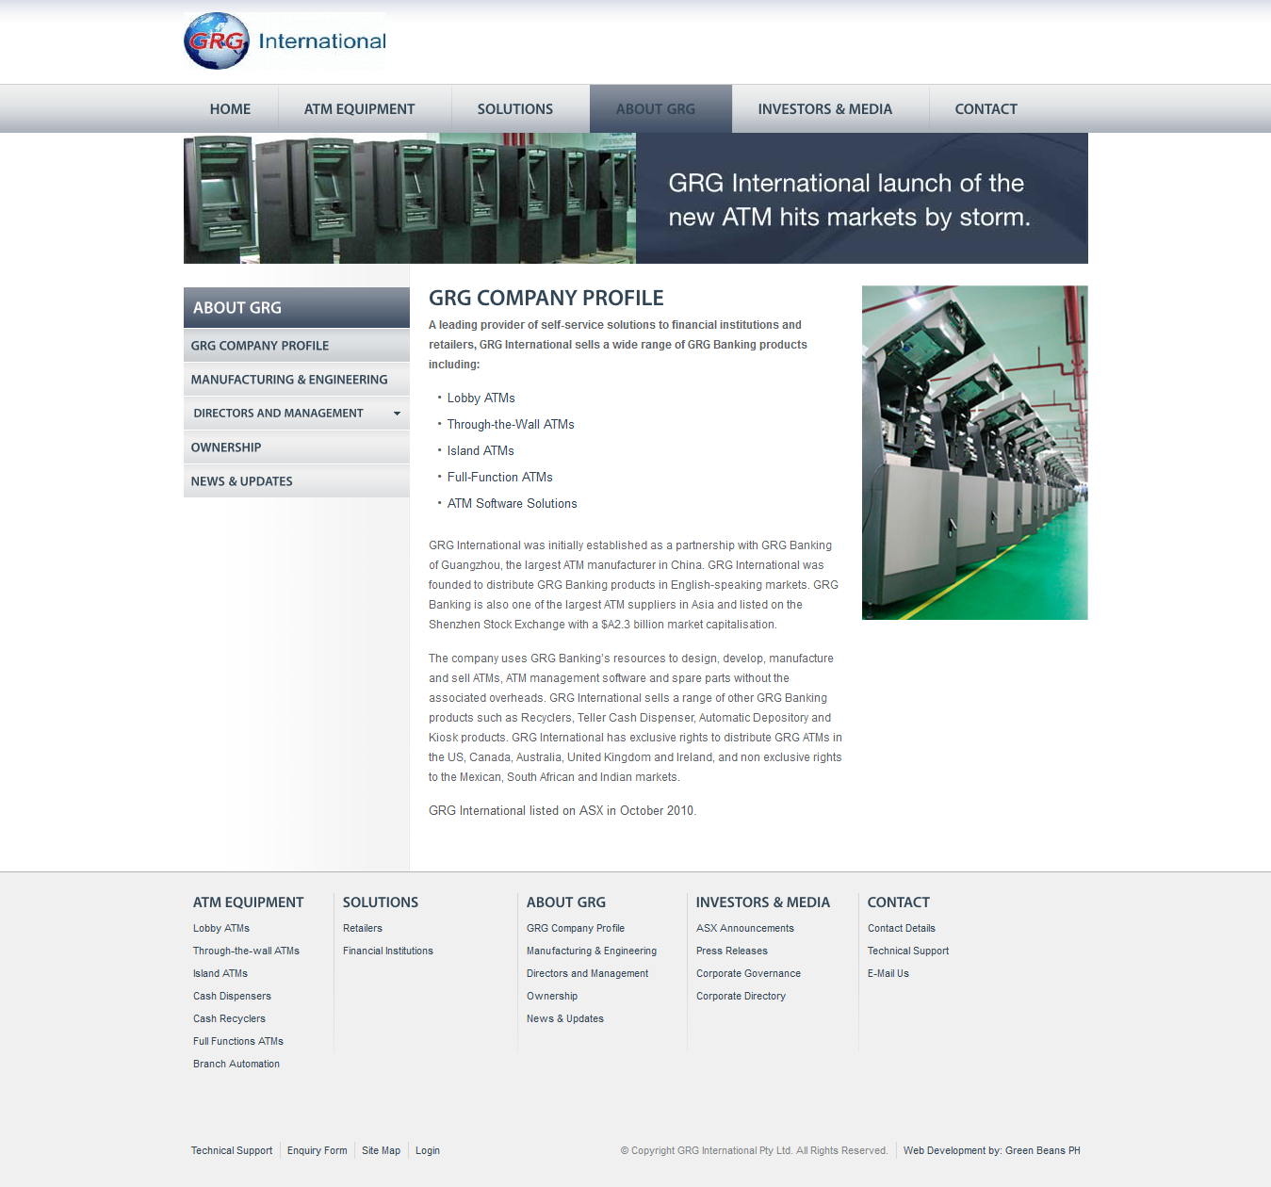Go to INVESTORS & MEDIA menu item

[x=824, y=109]
